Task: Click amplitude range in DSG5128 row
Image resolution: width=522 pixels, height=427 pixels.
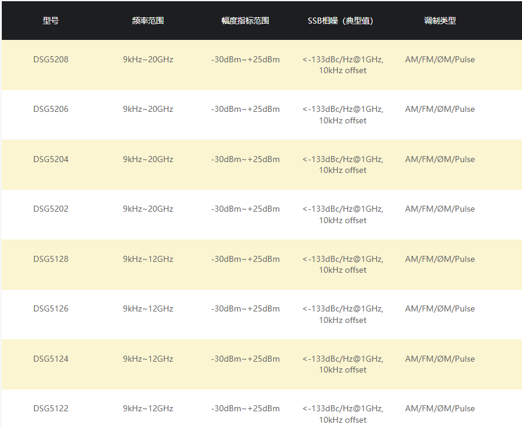Action: point(245,259)
